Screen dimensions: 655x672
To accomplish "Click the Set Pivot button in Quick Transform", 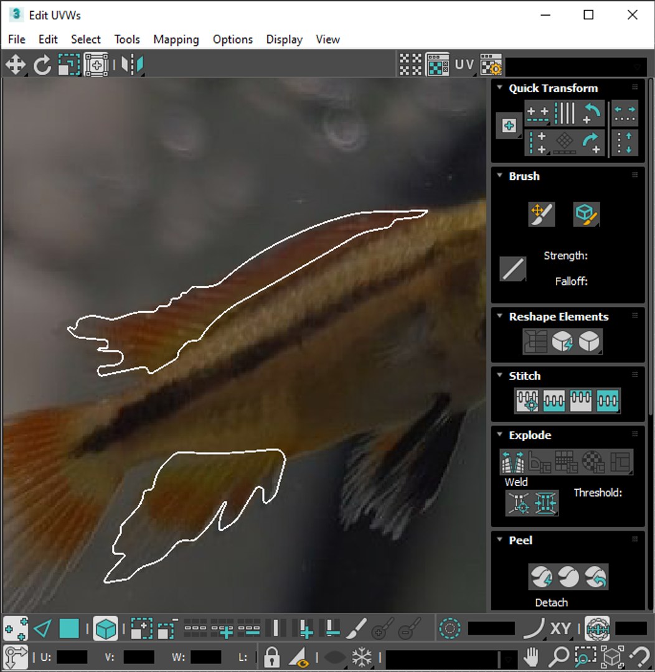I will tap(509, 126).
